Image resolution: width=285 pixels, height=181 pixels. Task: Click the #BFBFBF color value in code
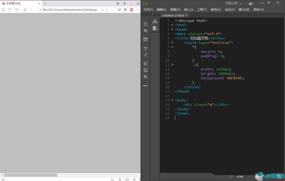pos(235,78)
